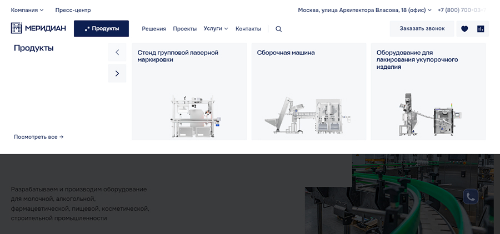Image resolution: width=500 pixels, height=234 pixels.
Task: Open the Контакты page
Action: [248, 29]
